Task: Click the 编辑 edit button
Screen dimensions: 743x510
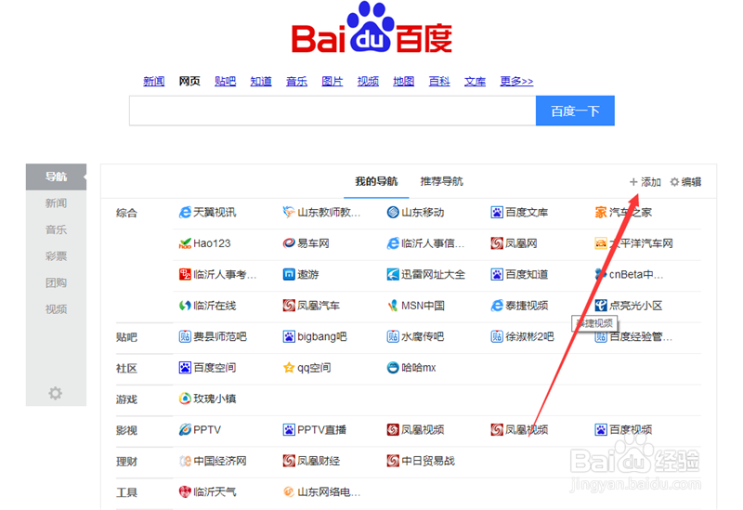Action: coord(685,182)
